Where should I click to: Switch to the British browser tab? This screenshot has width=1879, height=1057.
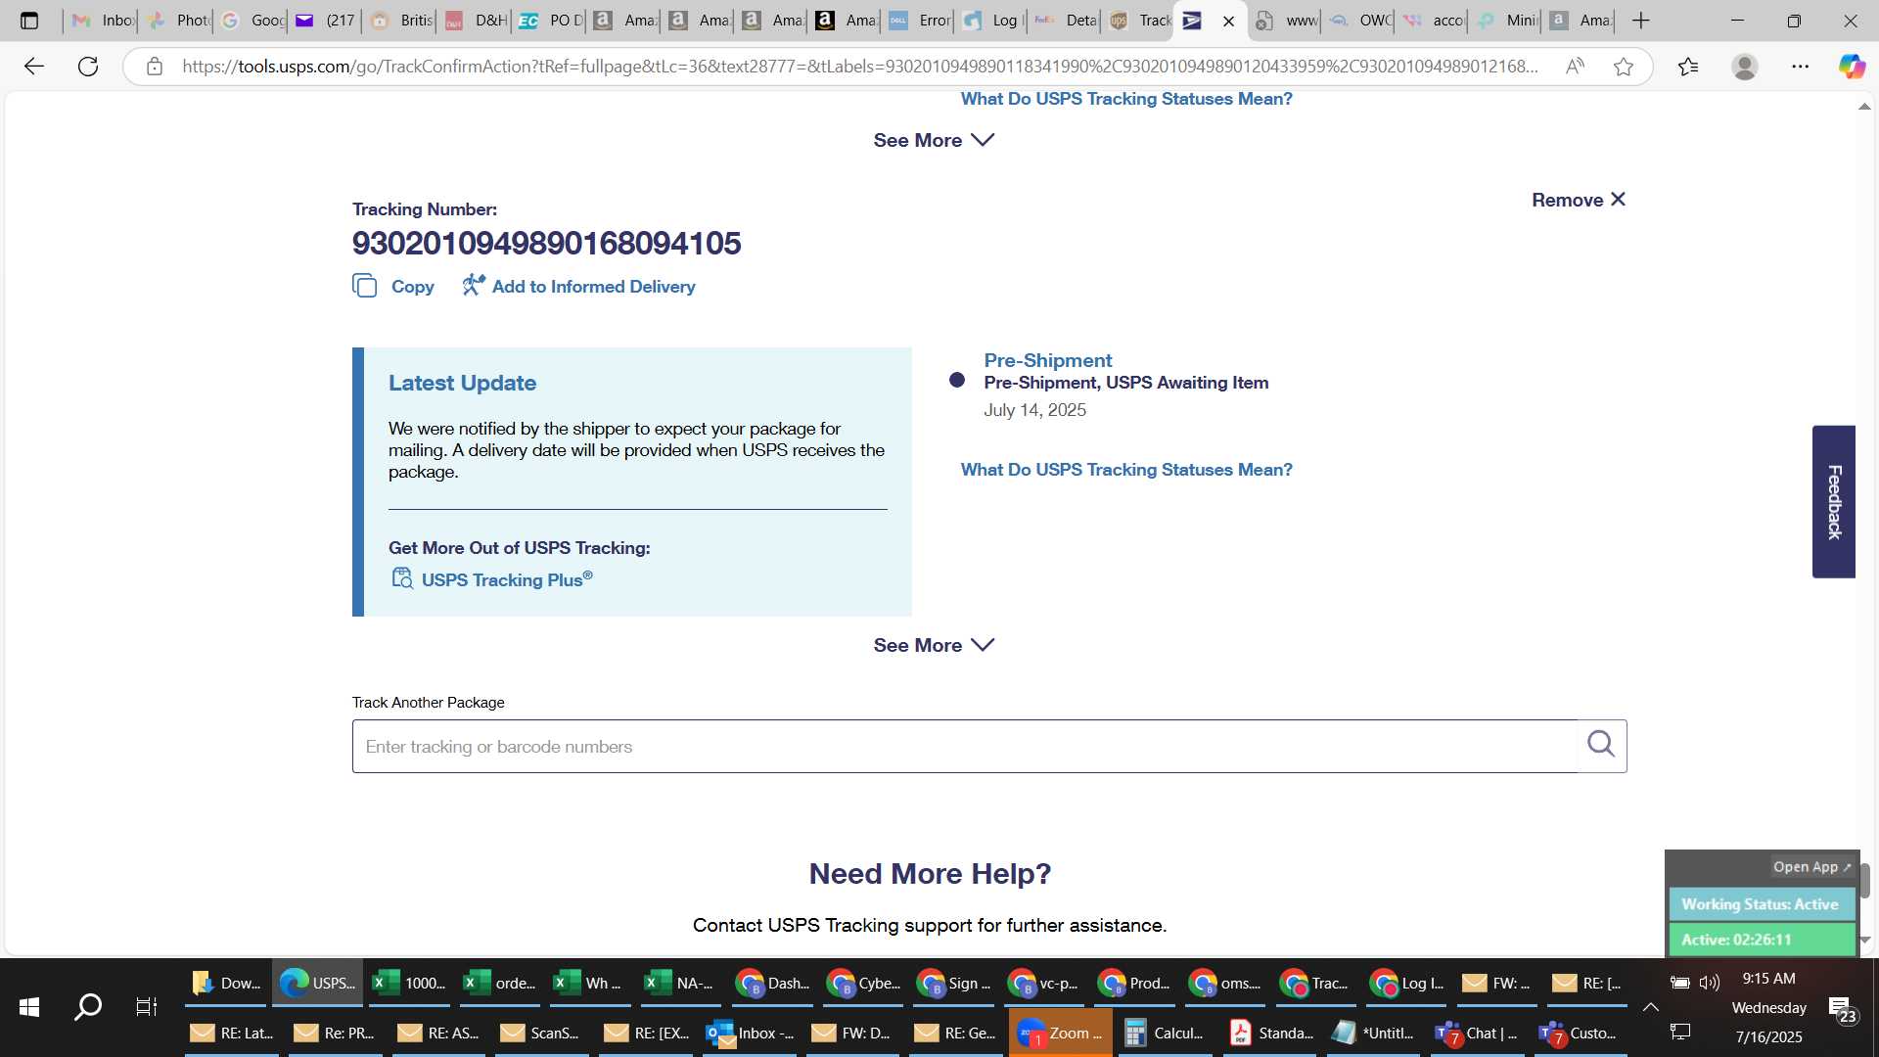point(401,21)
